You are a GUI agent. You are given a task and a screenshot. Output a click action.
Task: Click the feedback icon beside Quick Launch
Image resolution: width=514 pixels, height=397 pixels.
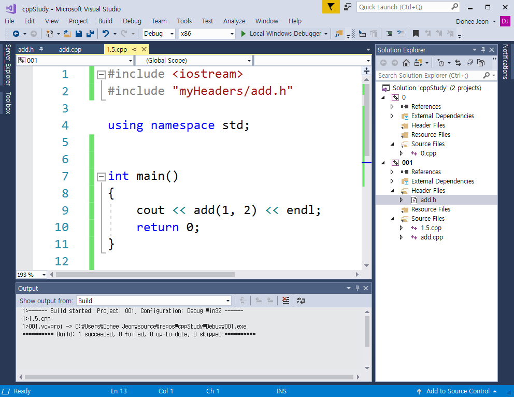coord(348,7)
